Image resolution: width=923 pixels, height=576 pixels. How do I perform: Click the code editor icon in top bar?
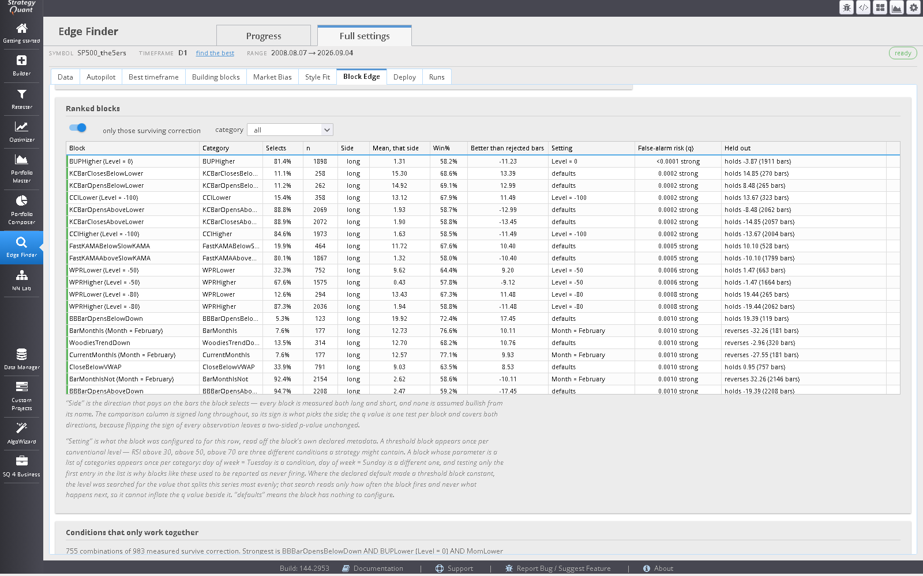click(863, 7)
